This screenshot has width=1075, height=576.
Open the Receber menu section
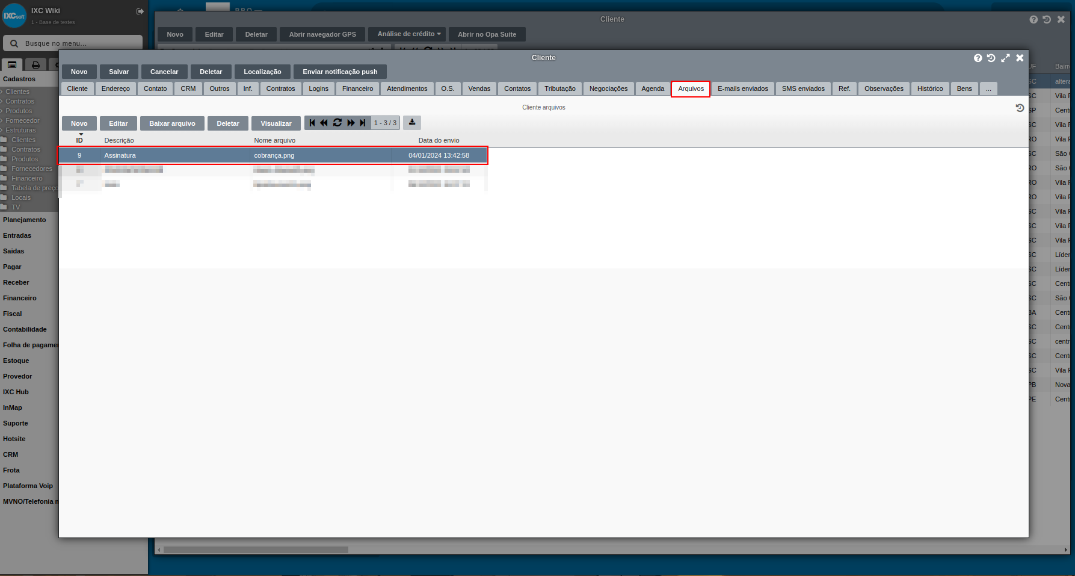click(16, 282)
